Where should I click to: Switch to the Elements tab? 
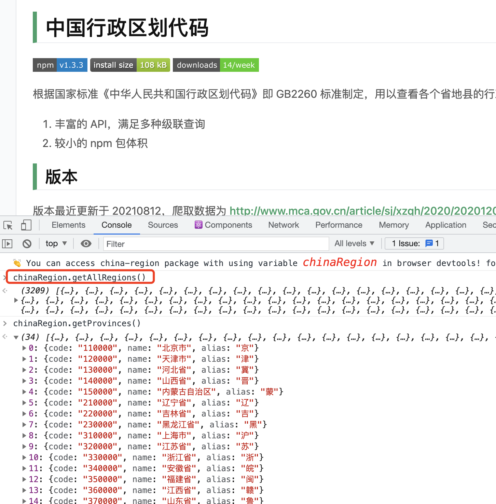click(68, 225)
